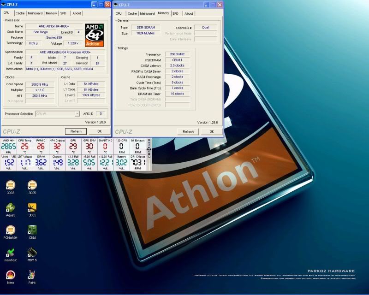Click the title bar icon of right CPU-Z window
This screenshot has height=295, width=369.
click(116, 5)
